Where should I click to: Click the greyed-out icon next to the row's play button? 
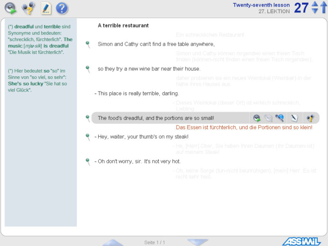pos(268,118)
